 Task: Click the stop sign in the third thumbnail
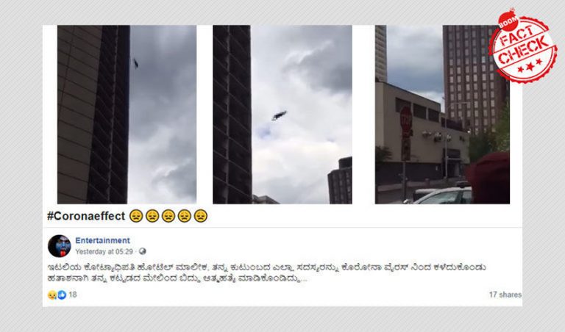click(406, 120)
